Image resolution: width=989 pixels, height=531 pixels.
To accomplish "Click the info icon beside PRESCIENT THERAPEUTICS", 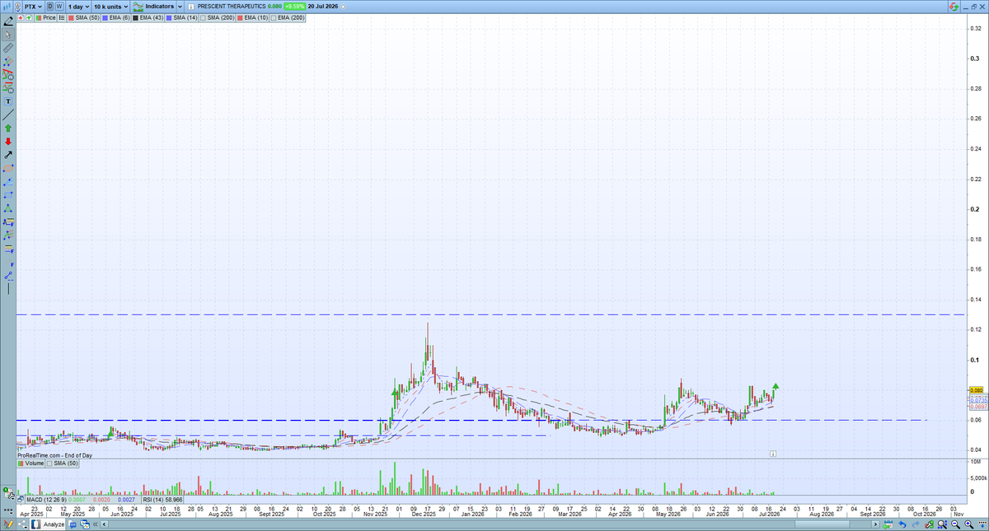I will 191,6.
